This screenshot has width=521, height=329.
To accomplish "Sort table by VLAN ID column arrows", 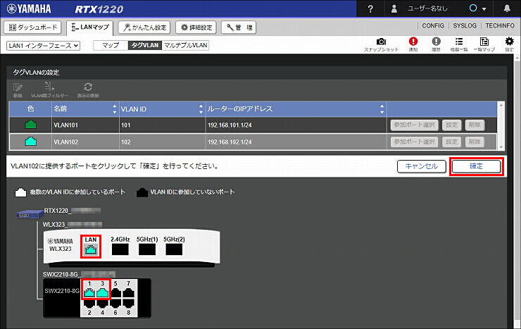I will (201, 109).
